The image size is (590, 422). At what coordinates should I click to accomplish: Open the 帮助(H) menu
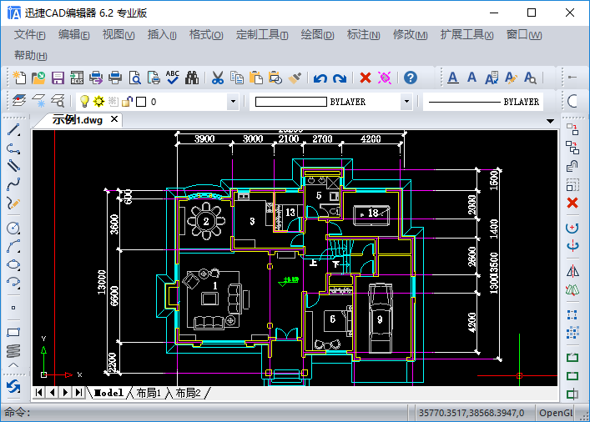[x=31, y=55]
